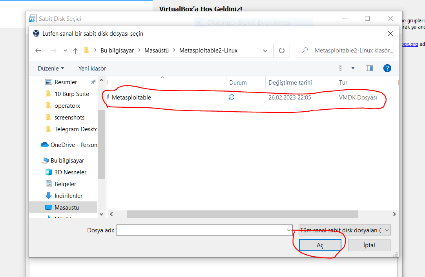The height and width of the screenshot is (277, 425).
Task: Close the Sabit Disk Seçici window
Action: 390,18
